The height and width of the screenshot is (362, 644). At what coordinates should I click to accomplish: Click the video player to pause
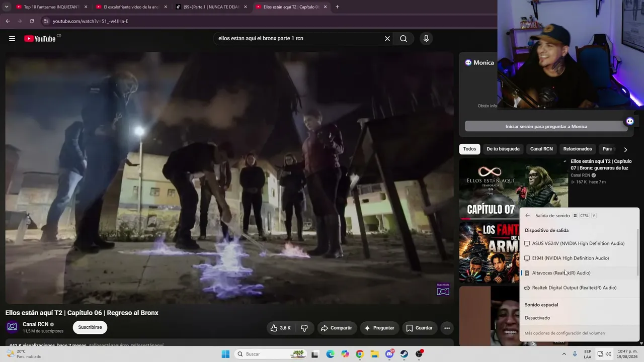(229, 178)
